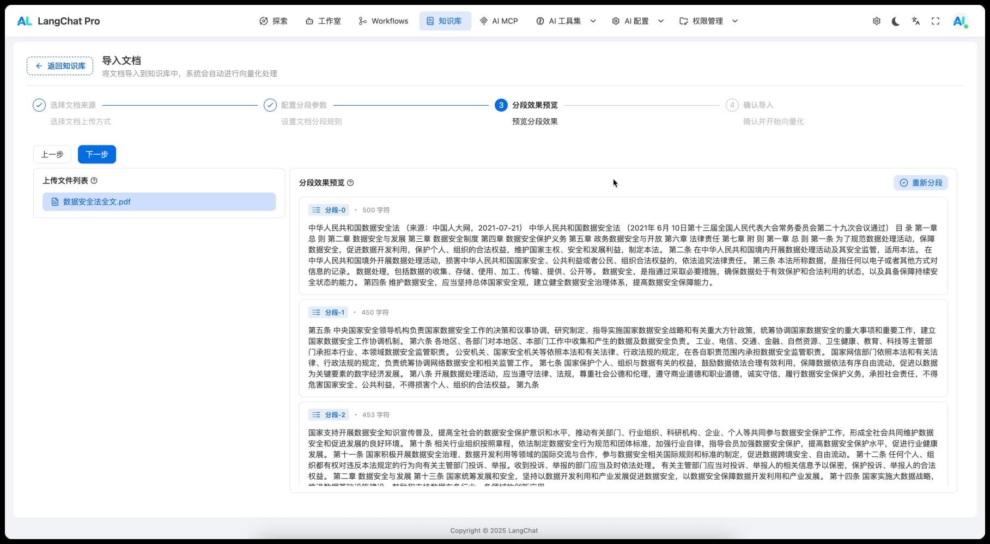Click the book icon on 知识库 tab
Screen dimensions: 990x544
click(x=430, y=21)
